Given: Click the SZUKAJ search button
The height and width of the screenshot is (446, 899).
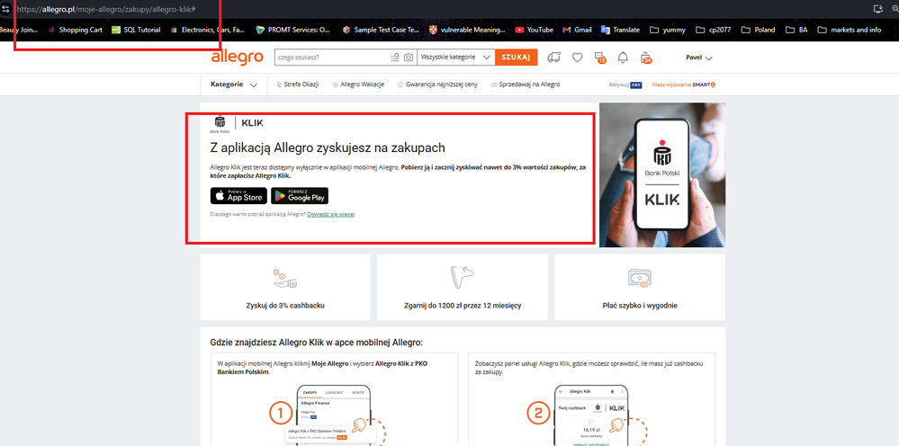Looking at the screenshot, I should point(516,58).
